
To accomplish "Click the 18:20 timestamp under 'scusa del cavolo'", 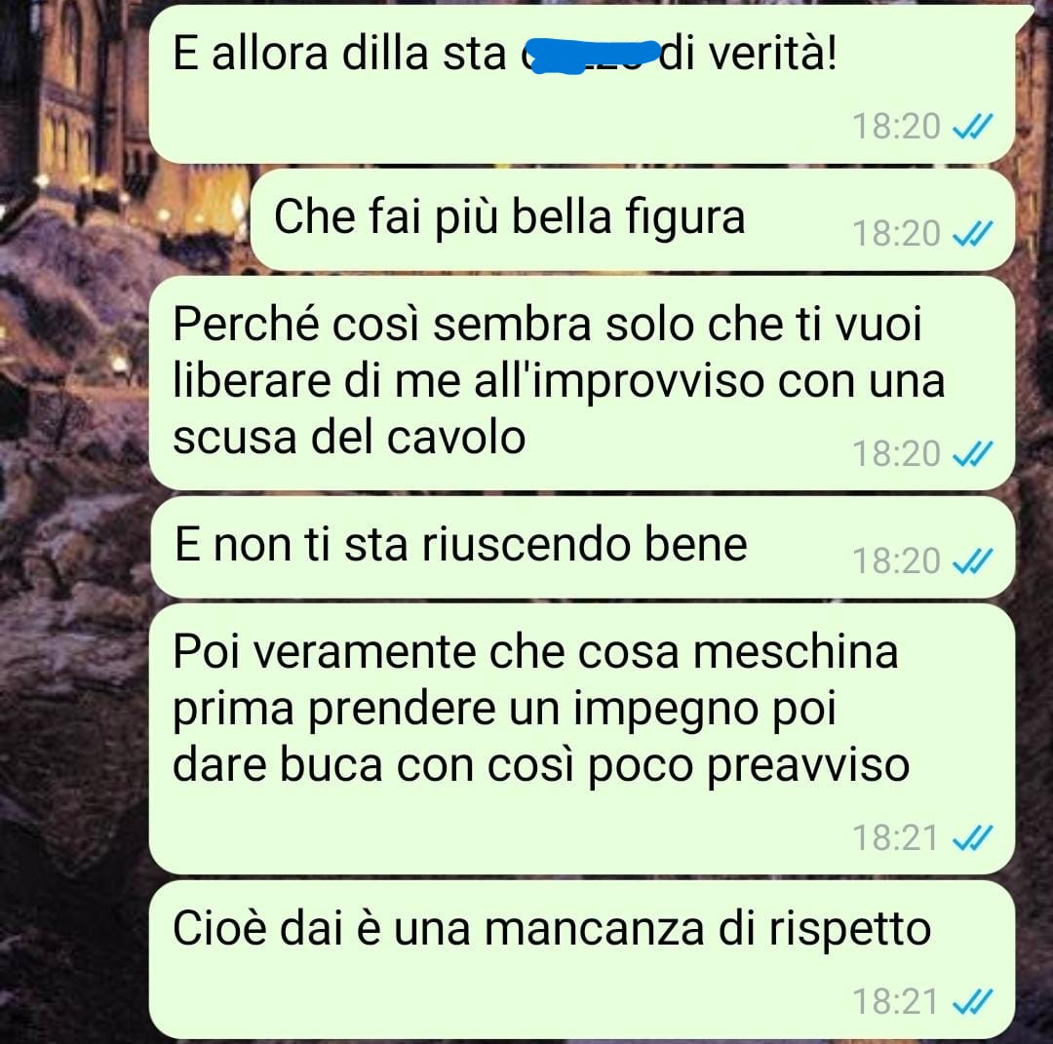I will coord(897,454).
